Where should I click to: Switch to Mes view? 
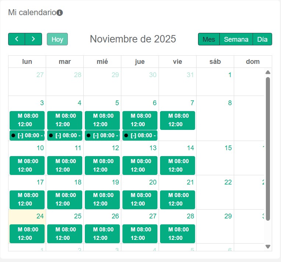pyautogui.click(x=209, y=39)
